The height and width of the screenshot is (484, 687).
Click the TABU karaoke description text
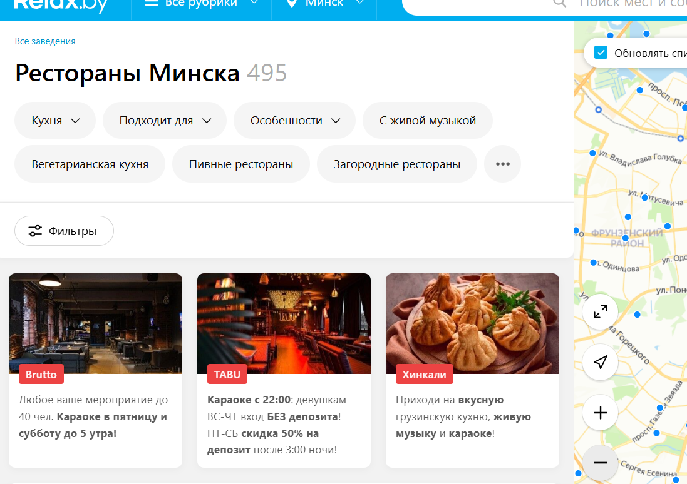277,425
